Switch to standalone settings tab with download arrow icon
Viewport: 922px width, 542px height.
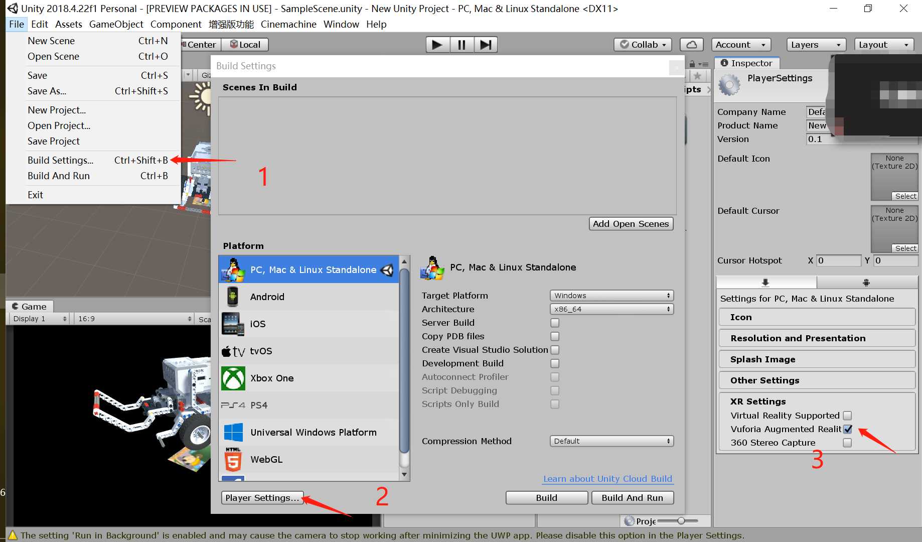click(x=765, y=282)
